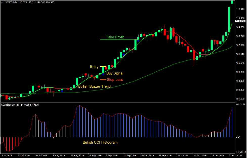The image size is (247, 158).
Task: Click the Stop Loss text annotation
Action: point(114,80)
